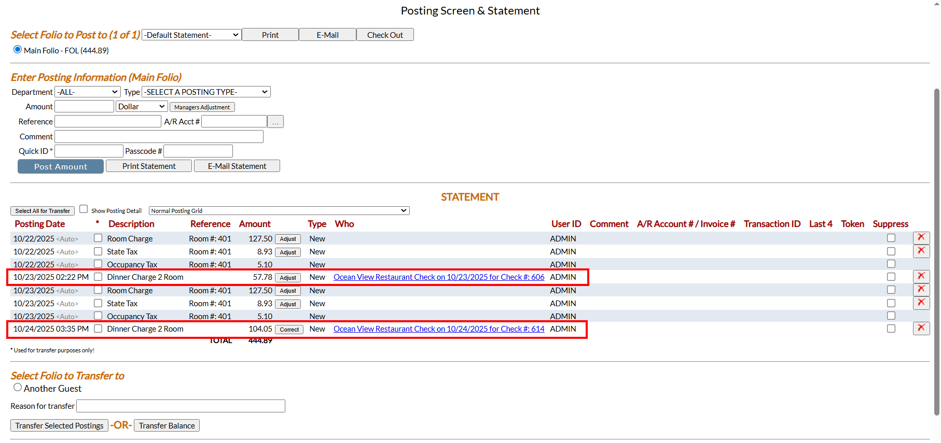
Task: Click the Posting Date column header
Action: click(x=39, y=224)
